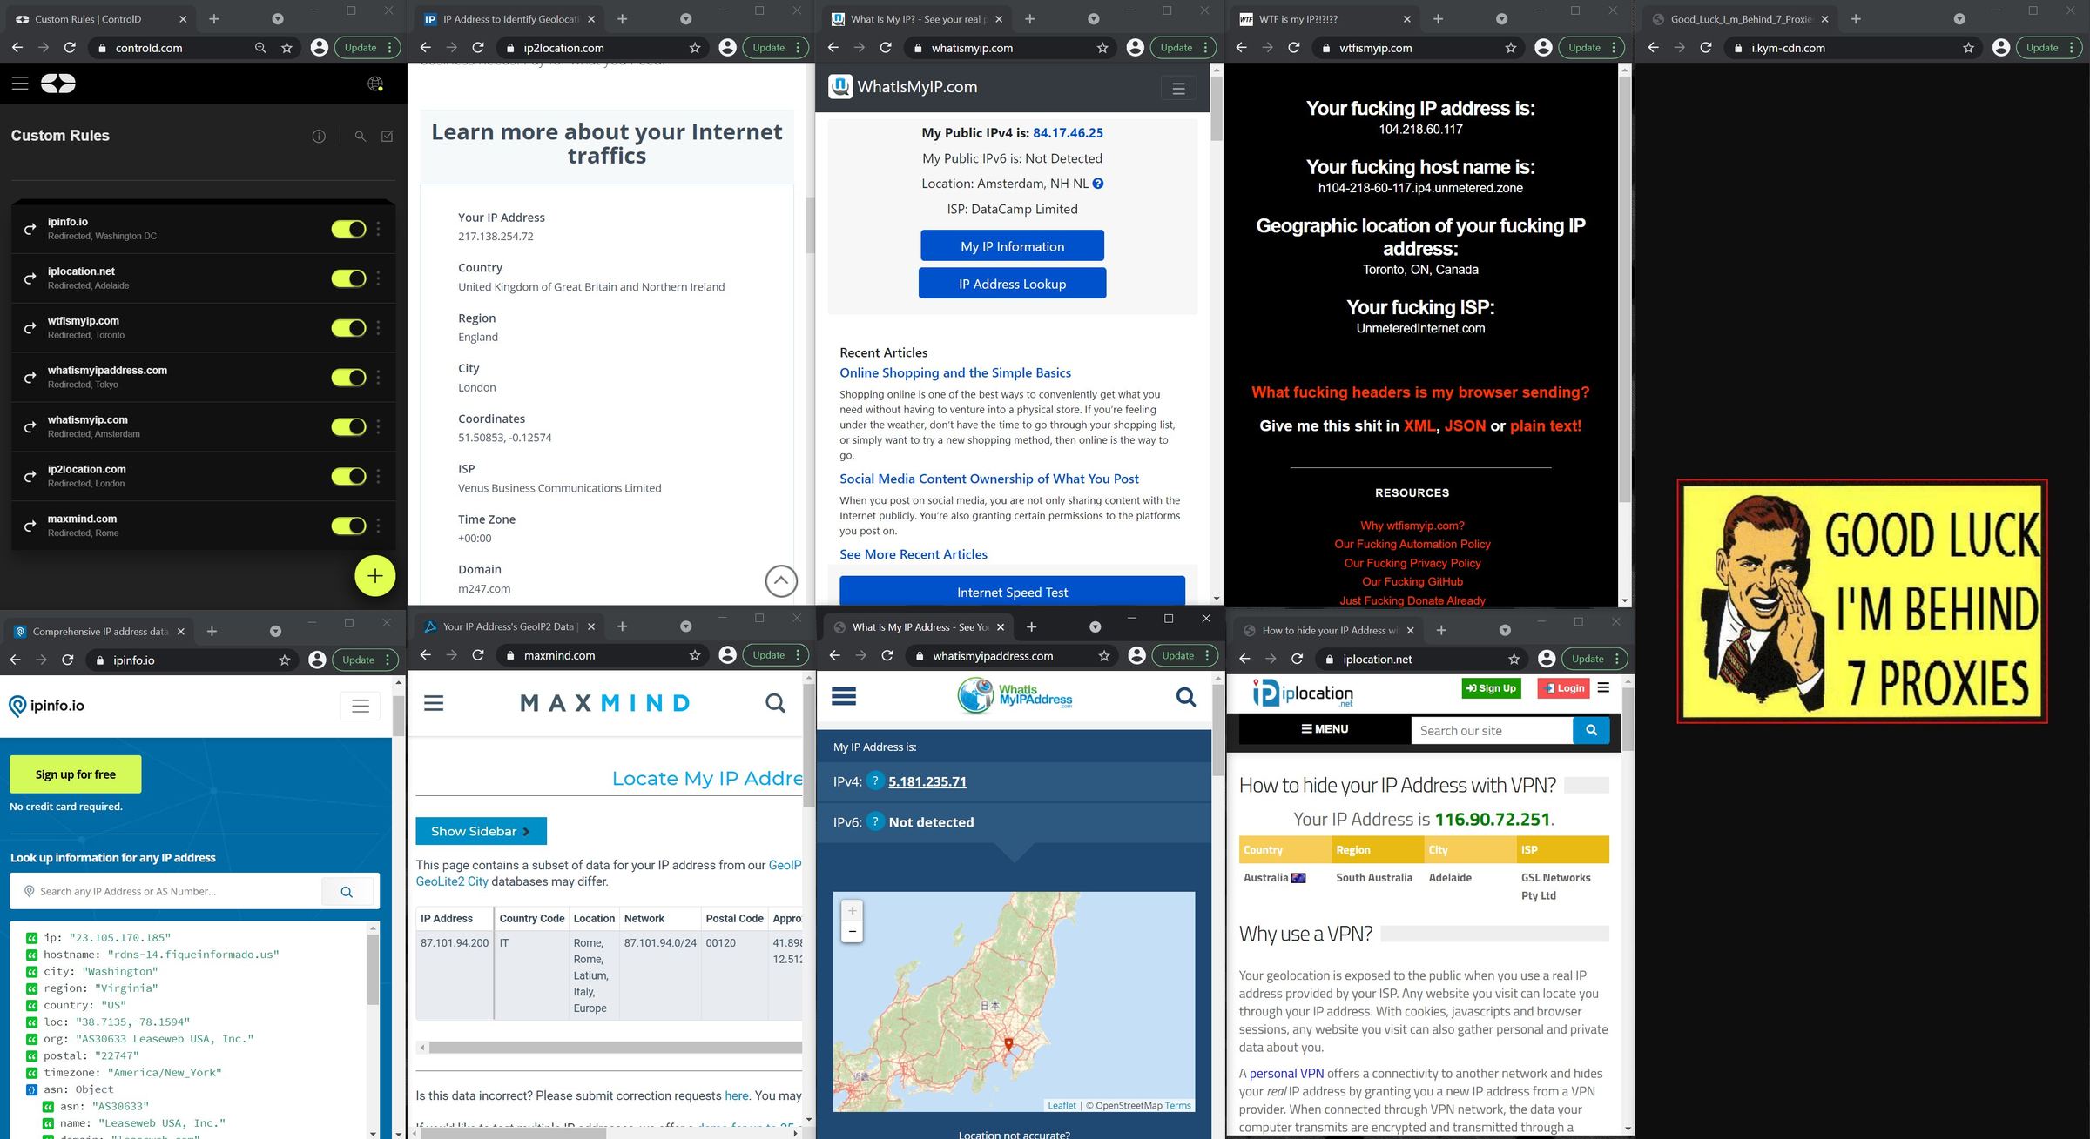Open the WhatsMyIPAddress hamburger menu
This screenshot has width=2090, height=1139.
pos(842,696)
